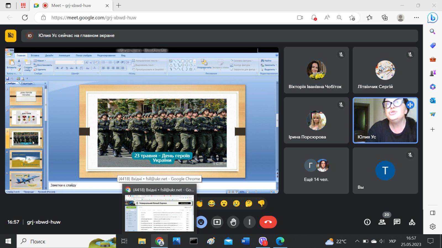Open the Ещё 14 чел. tile
442x248 pixels.
tap(316, 171)
